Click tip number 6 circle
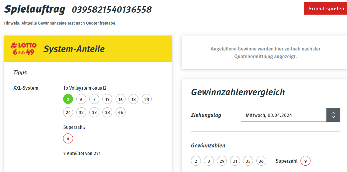This screenshot has width=347, height=172. [x=81, y=99]
